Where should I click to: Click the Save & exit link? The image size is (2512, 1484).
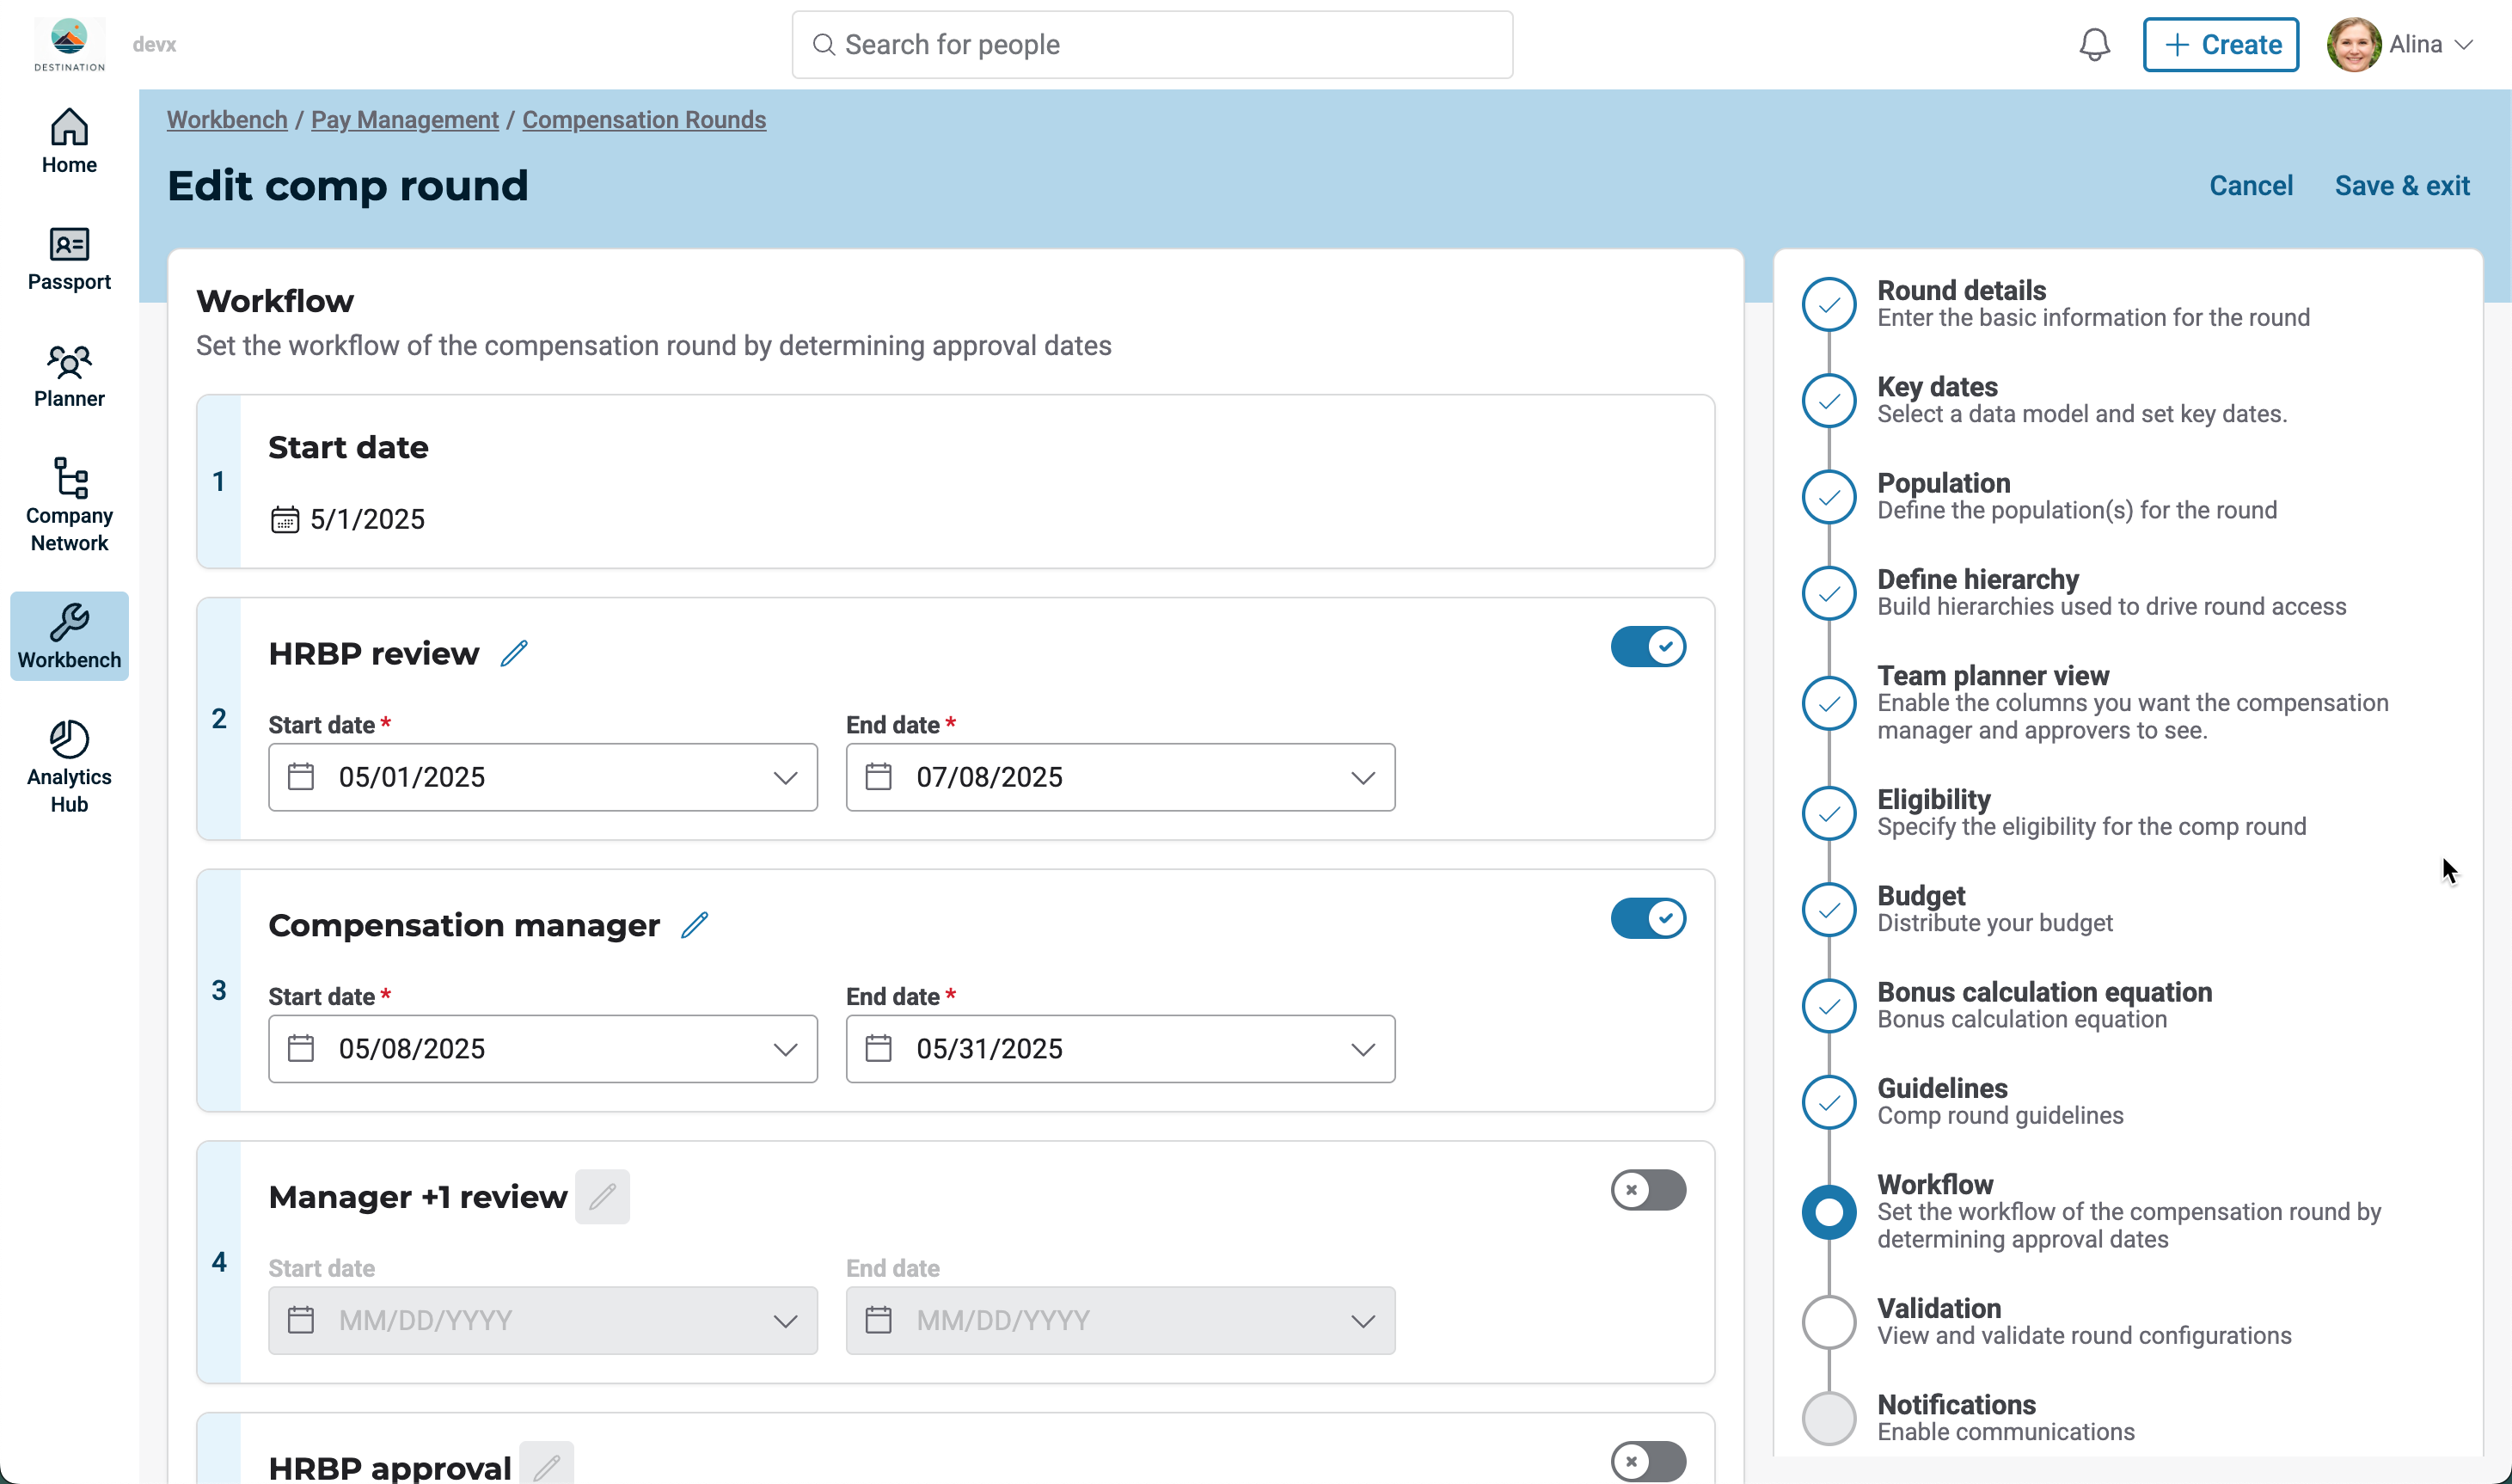(x=2401, y=186)
